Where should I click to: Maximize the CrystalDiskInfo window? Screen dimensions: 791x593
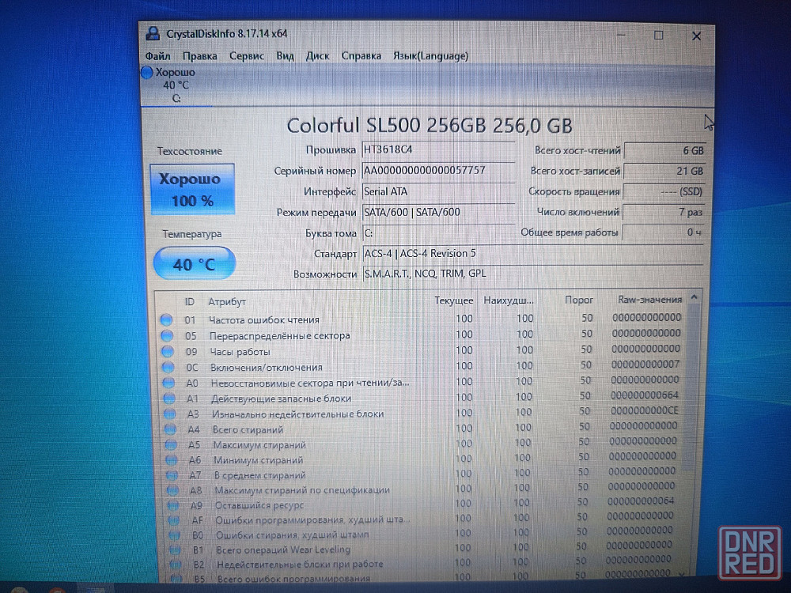[x=658, y=36]
